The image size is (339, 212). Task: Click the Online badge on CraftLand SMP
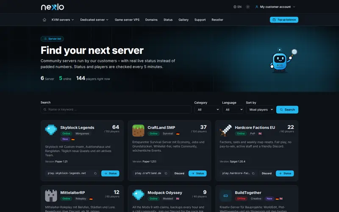click(153, 134)
